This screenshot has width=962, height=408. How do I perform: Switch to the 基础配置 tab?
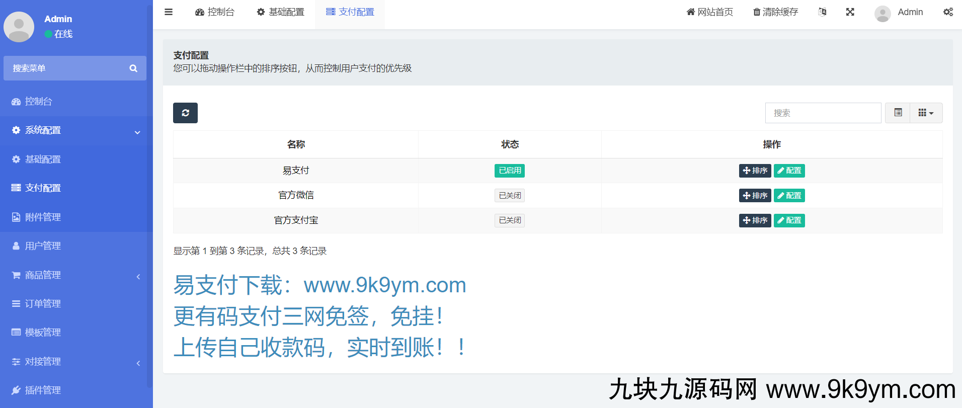click(281, 12)
